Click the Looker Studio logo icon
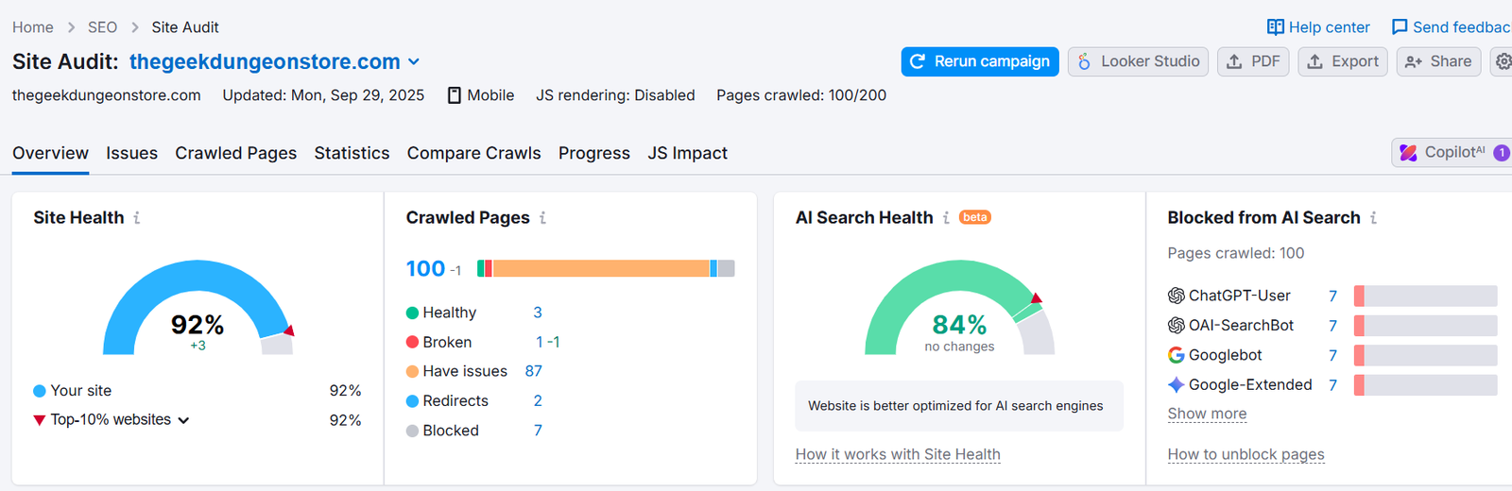The height and width of the screenshot is (491, 1512). tap(1084, 61)
